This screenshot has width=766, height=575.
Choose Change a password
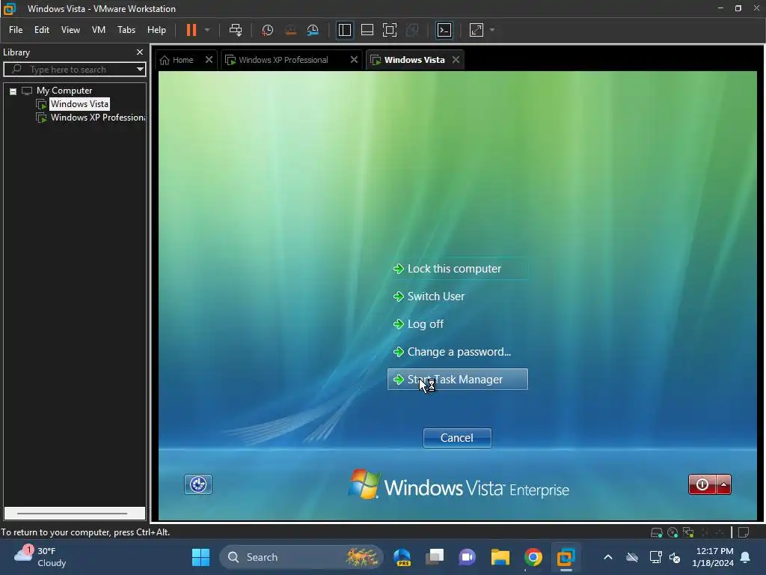458,352
